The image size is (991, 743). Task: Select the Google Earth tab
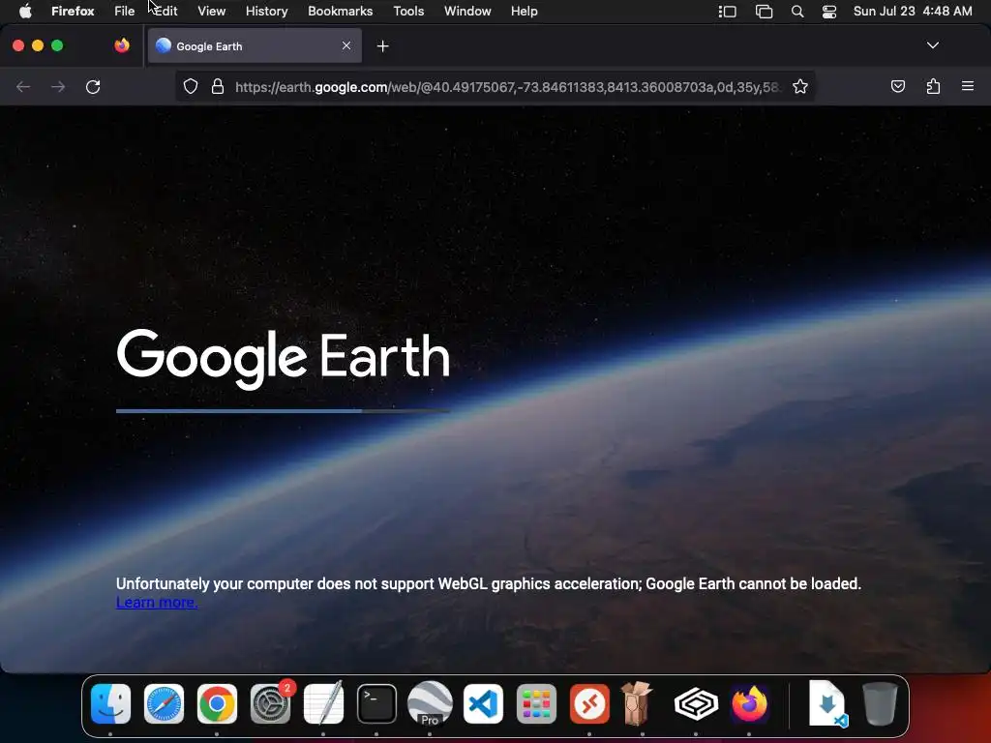coord(255,46)
